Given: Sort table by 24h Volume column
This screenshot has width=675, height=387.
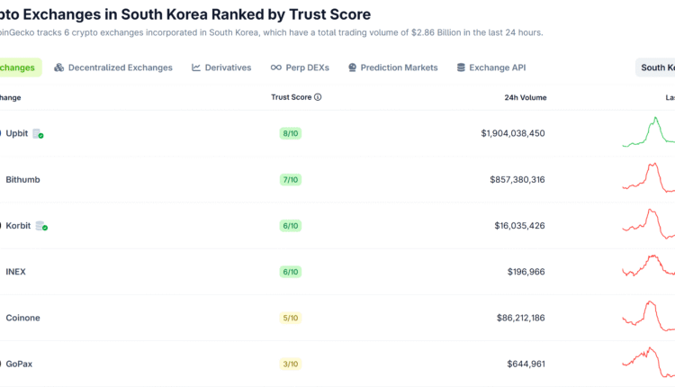Looking at the screenshot, I should pos(525,97).
